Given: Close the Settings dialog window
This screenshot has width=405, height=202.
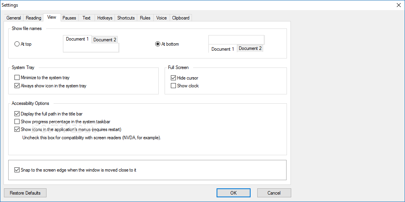Looking at the screenshot, I should click(x=398, y=5).
